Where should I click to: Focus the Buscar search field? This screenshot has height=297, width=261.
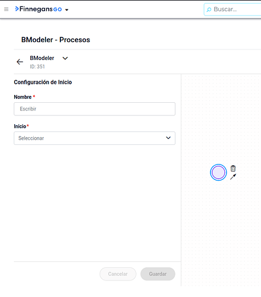(233, 10)
